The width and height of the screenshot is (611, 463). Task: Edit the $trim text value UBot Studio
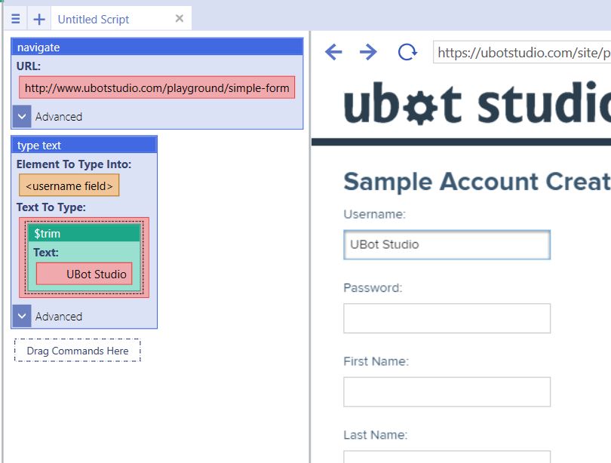(x=84, y=274)
